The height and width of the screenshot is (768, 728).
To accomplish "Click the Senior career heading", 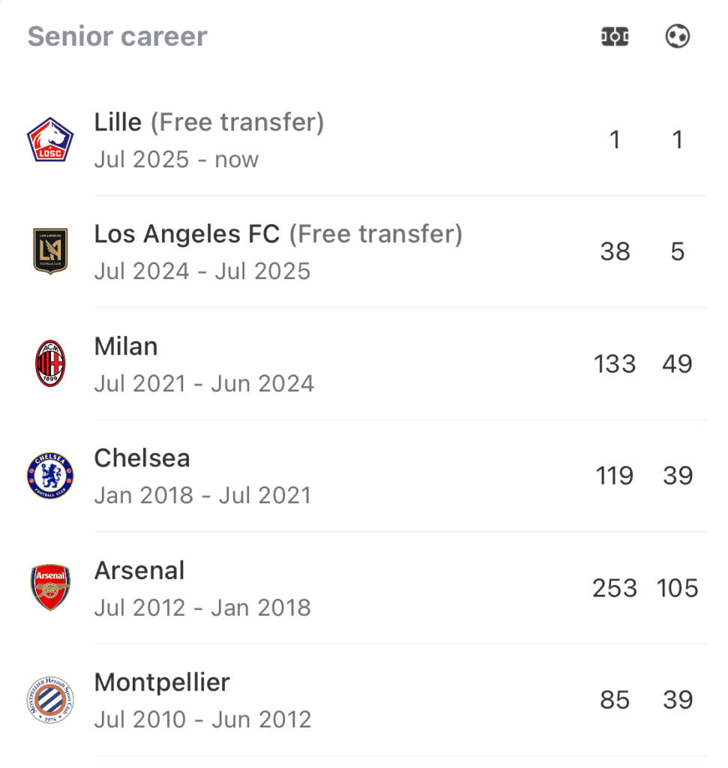I will (x=118, y=37).
